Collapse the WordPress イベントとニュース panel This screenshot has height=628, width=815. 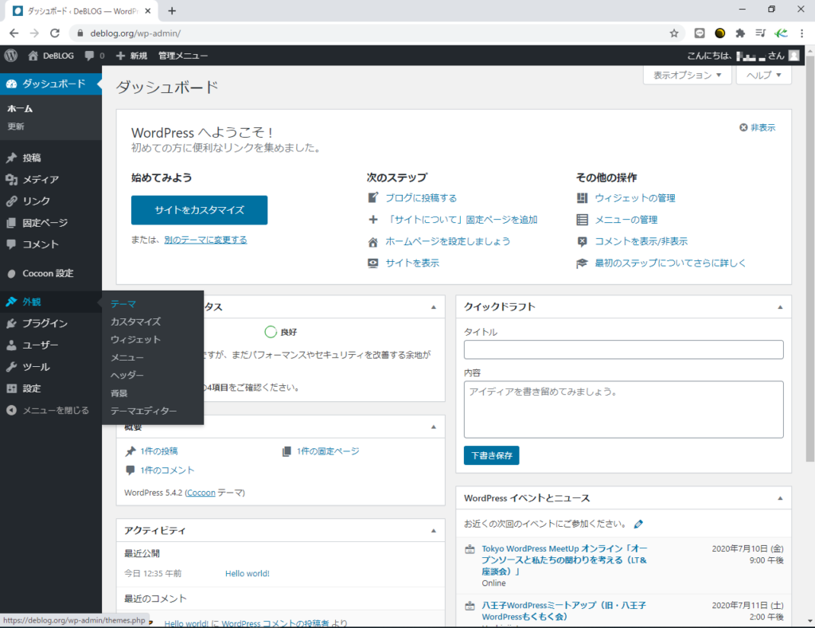780,498
